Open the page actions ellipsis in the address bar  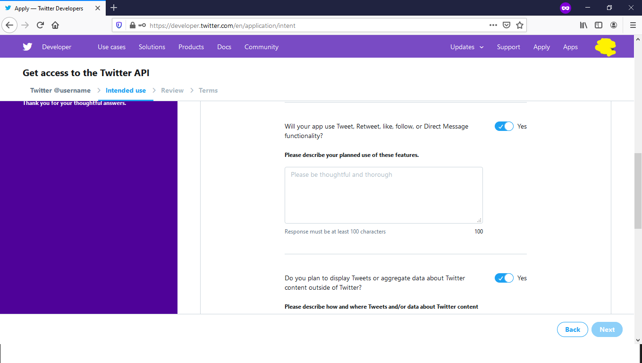[x=493, y=25]
